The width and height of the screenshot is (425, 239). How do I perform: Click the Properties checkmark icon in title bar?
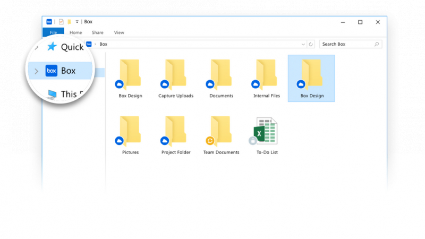point(61,22)
